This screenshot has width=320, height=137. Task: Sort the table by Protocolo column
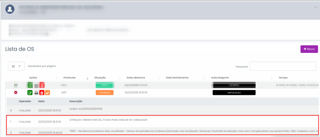tap(69, 78)
